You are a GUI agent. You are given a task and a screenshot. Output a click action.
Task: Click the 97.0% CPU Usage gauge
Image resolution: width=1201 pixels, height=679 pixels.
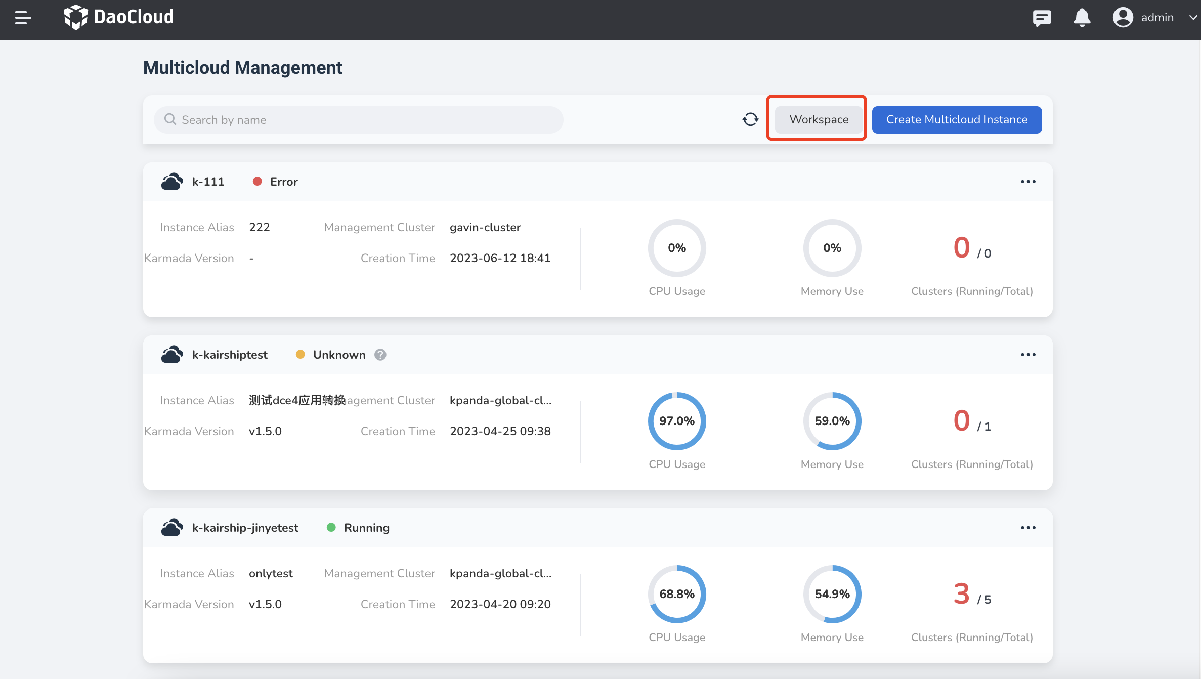[x=677, y=421]
